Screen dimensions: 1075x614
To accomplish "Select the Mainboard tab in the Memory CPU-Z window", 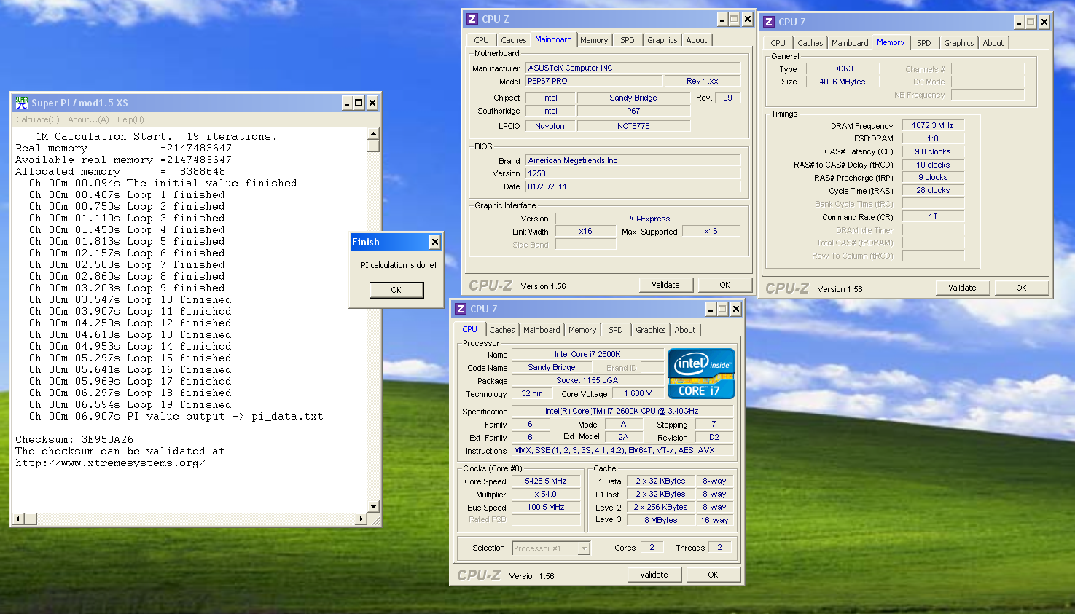I will point(850,43).
